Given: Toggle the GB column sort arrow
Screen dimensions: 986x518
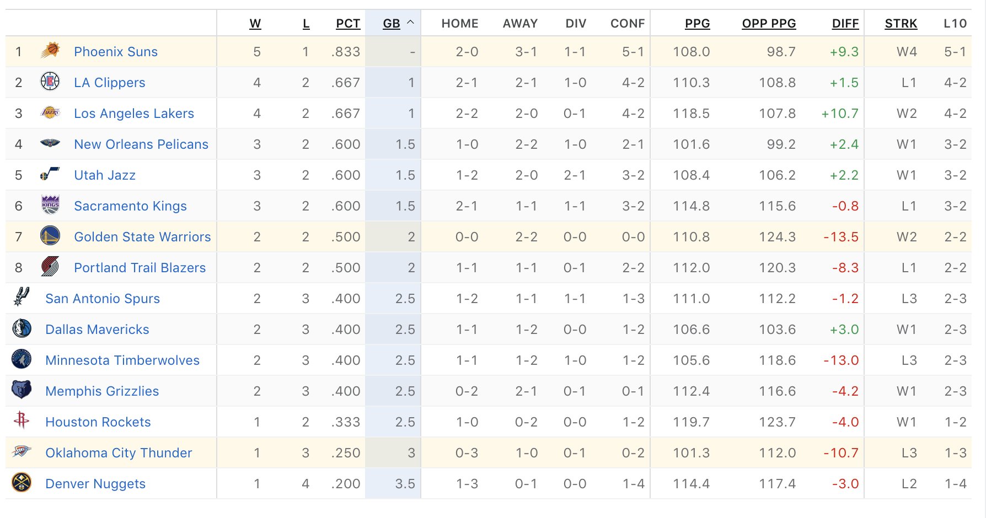Looking at the screenshot, I should coord(410,23).
